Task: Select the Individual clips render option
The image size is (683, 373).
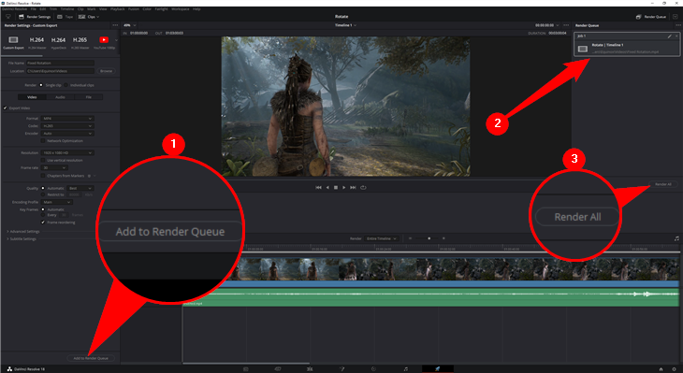Action: (65, 85)
